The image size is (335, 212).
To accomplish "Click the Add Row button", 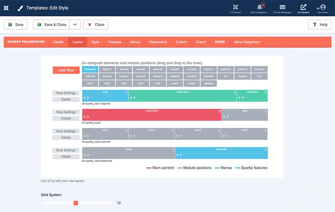I will (66, 70).
